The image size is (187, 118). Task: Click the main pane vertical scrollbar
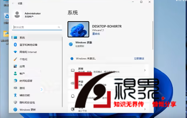153,35
